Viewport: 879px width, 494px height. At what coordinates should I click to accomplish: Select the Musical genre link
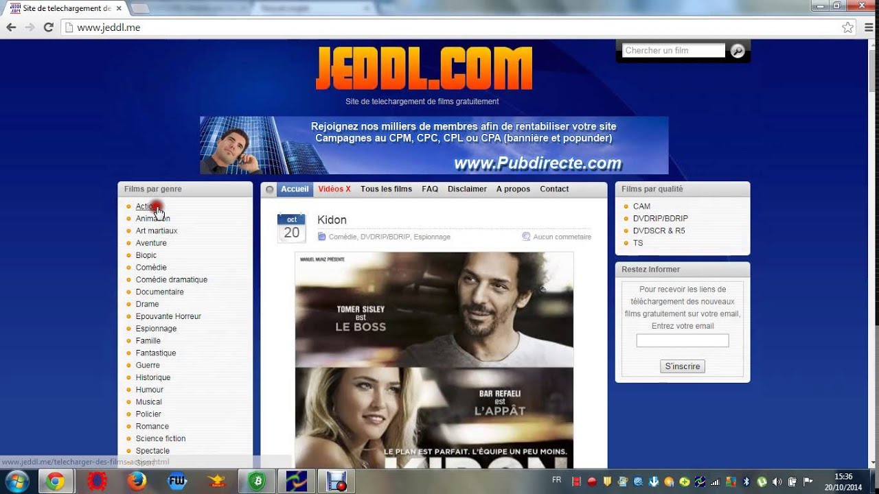point(149,402)
